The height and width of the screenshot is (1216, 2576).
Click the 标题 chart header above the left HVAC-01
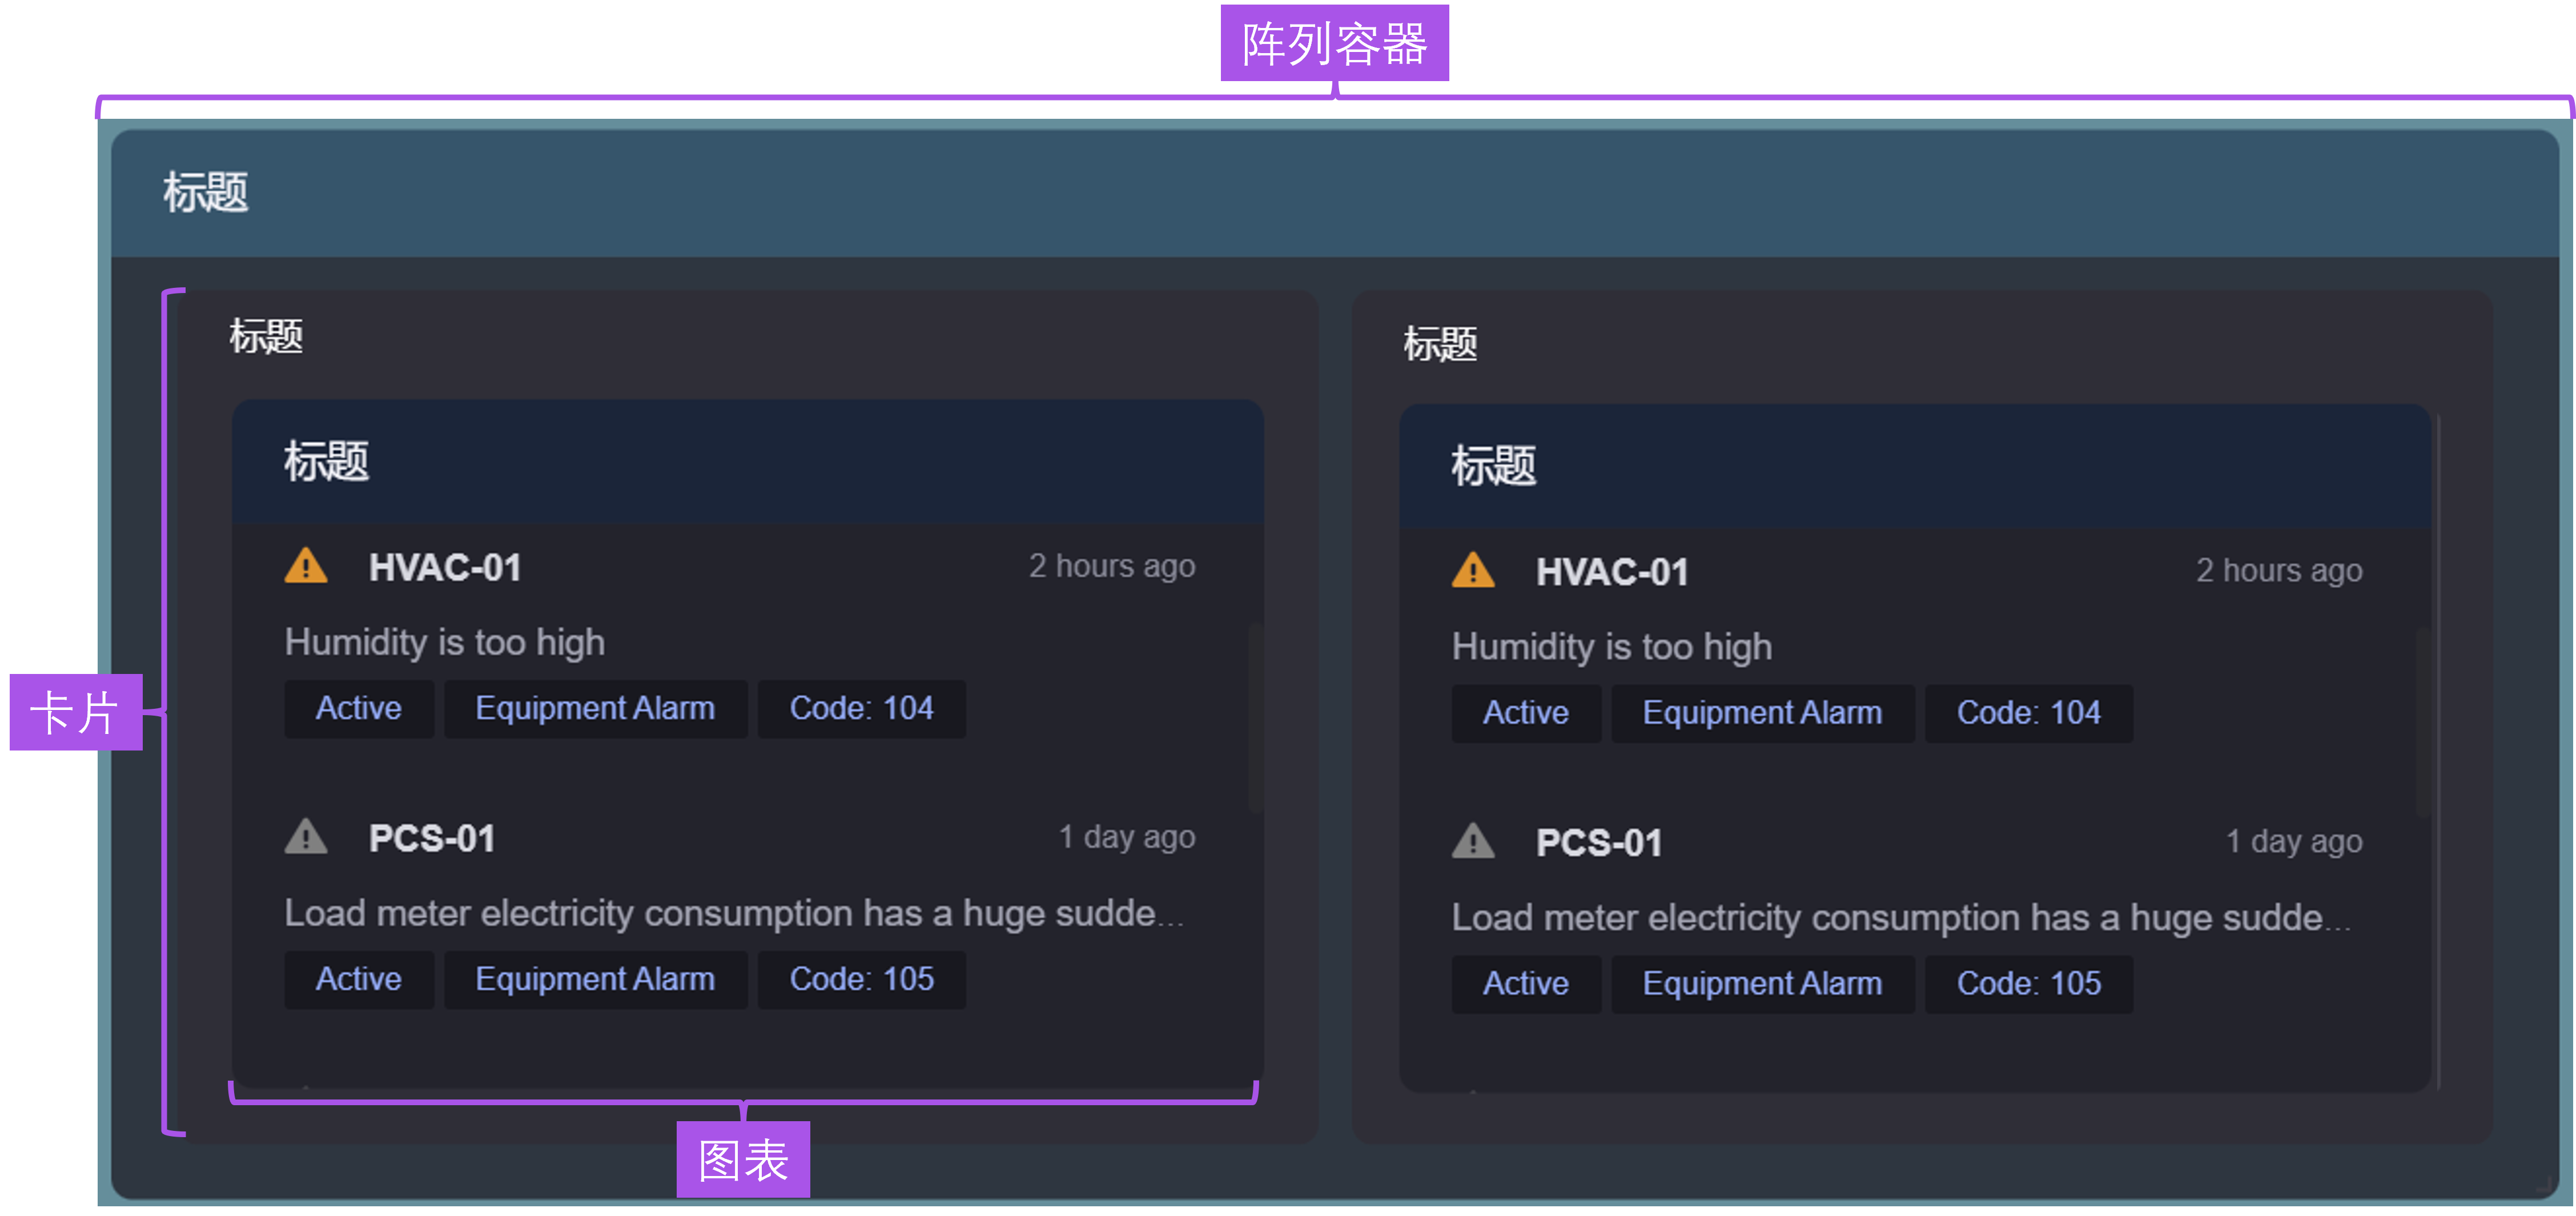(x=748, y=461)
